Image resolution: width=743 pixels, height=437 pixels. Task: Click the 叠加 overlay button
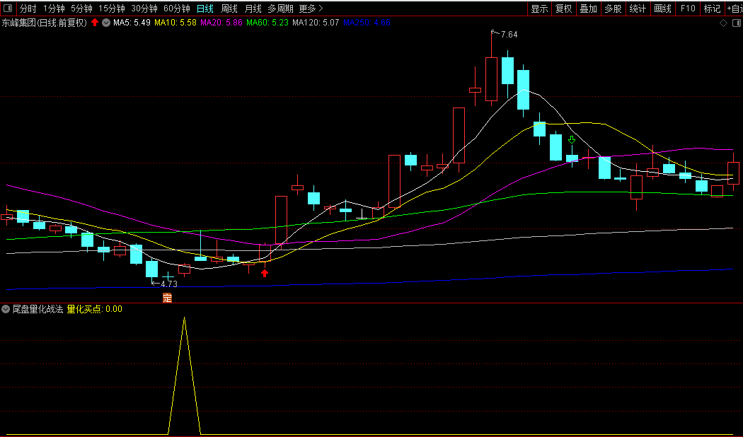coord(589,8)
